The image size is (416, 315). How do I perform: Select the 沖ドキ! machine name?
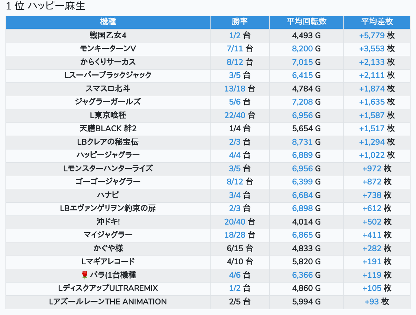[x=108, y=222]
